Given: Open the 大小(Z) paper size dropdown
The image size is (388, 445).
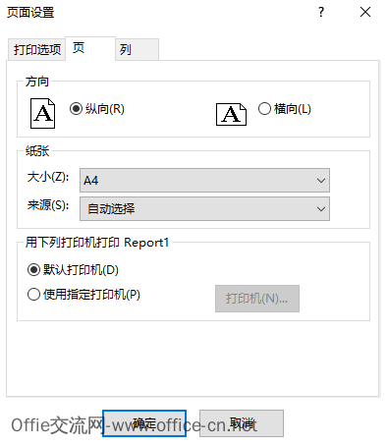Looking at the screenshot, I should [x=204, y=180].
